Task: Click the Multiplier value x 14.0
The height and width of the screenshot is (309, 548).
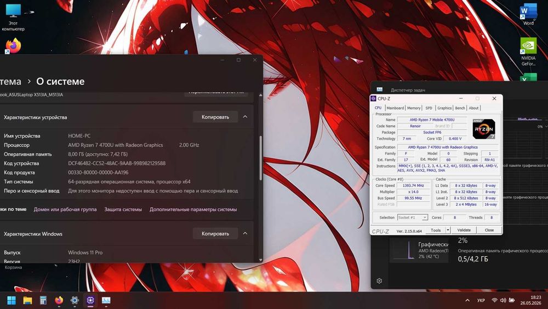Action: tap(413, 192)
